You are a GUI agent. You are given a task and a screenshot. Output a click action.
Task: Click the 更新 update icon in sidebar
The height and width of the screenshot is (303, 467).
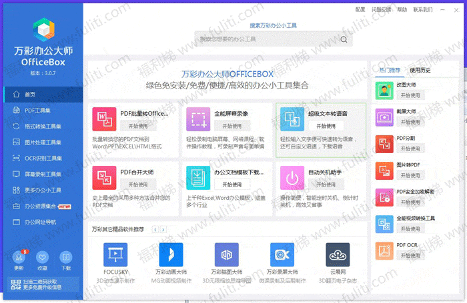19,257
